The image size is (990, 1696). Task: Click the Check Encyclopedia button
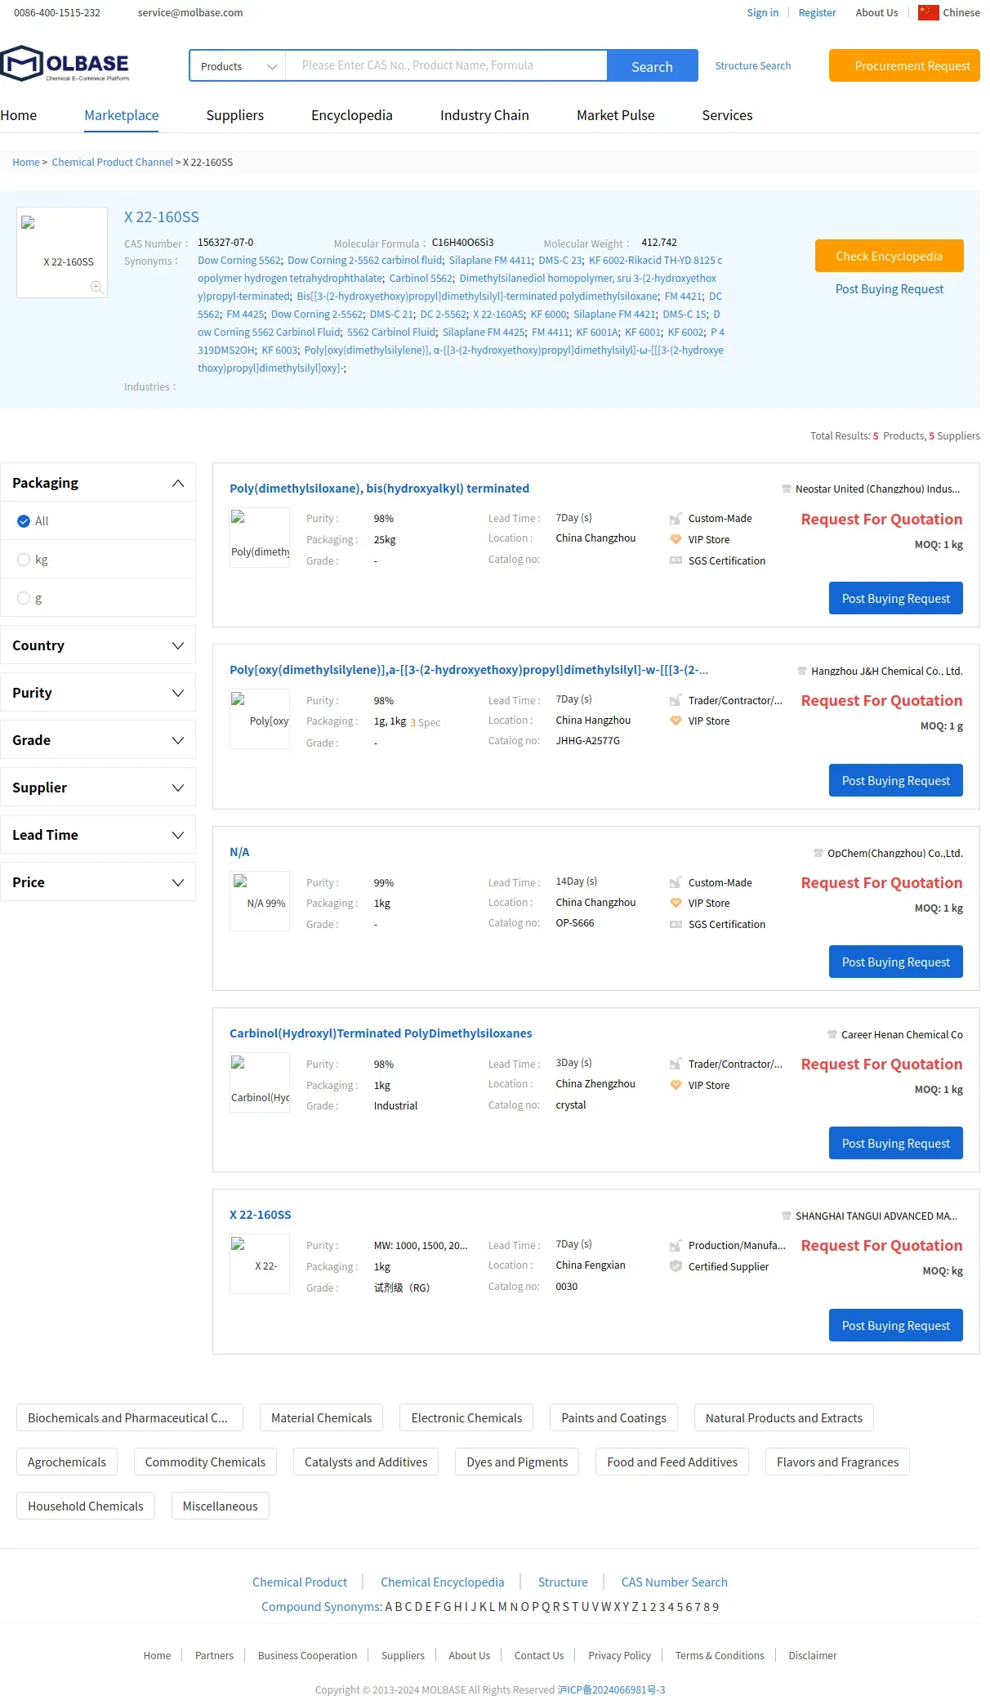point(889,256)
